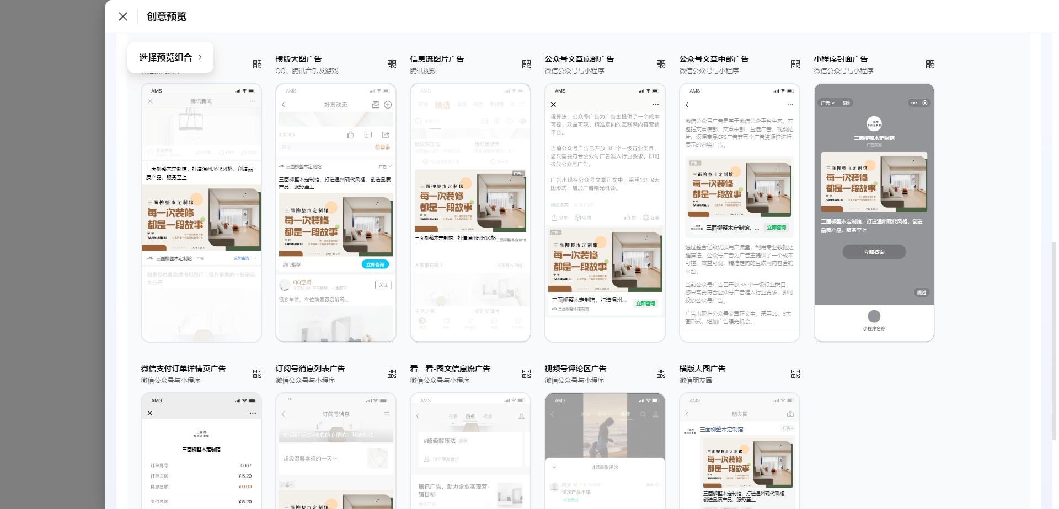Click QR code icon for 订阅号消息列表广告

click(x=392, y=374)
